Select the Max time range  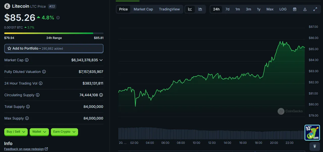coord(270,9)
